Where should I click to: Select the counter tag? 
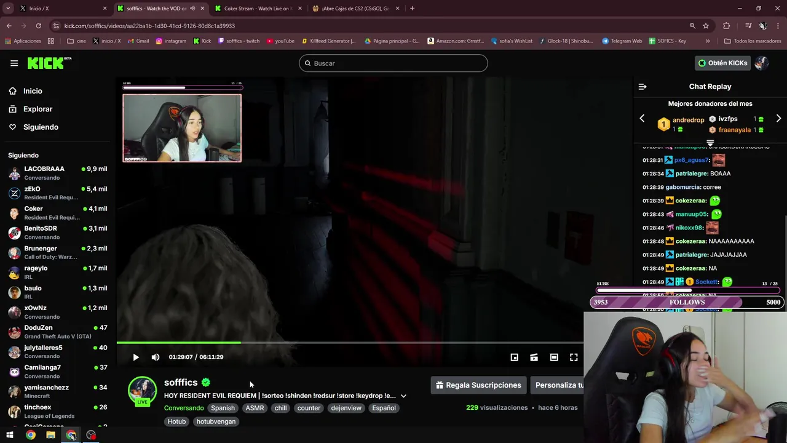tap(309, 408)
